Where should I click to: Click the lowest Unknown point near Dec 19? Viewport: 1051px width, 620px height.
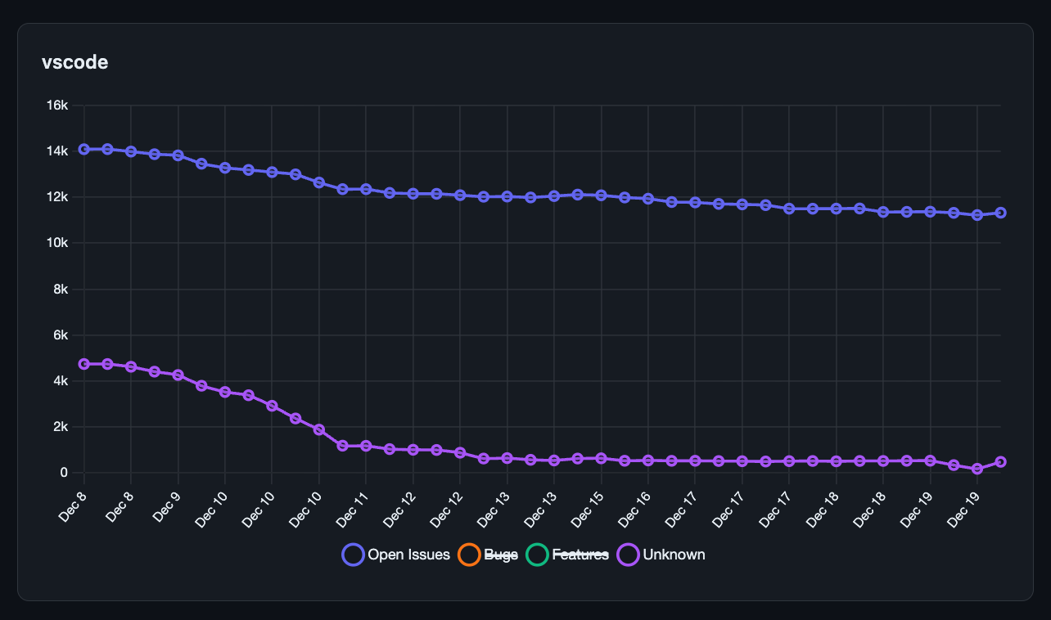click(x=977, y=469)
